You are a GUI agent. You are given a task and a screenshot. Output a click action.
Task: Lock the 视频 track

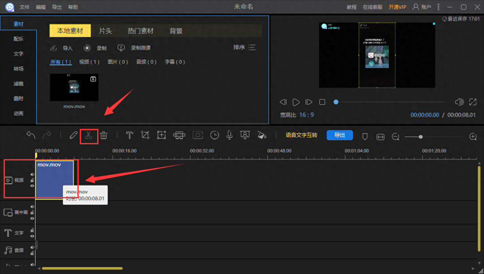coord(32,180)
